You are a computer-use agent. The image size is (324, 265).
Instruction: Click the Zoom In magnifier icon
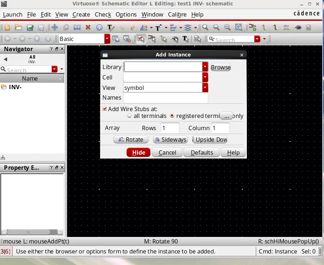point(205,27)
